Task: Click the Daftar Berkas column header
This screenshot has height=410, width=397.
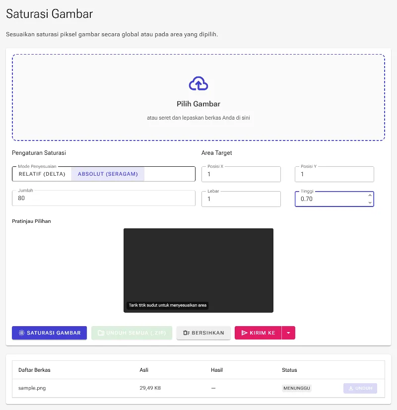Action: [x=34, y=370]
